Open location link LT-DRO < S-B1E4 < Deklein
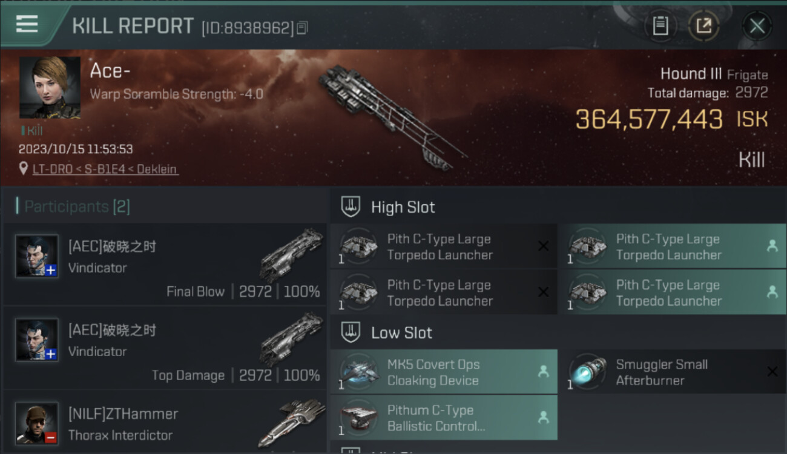Screen dimensions: 787x454 (105, 169)
